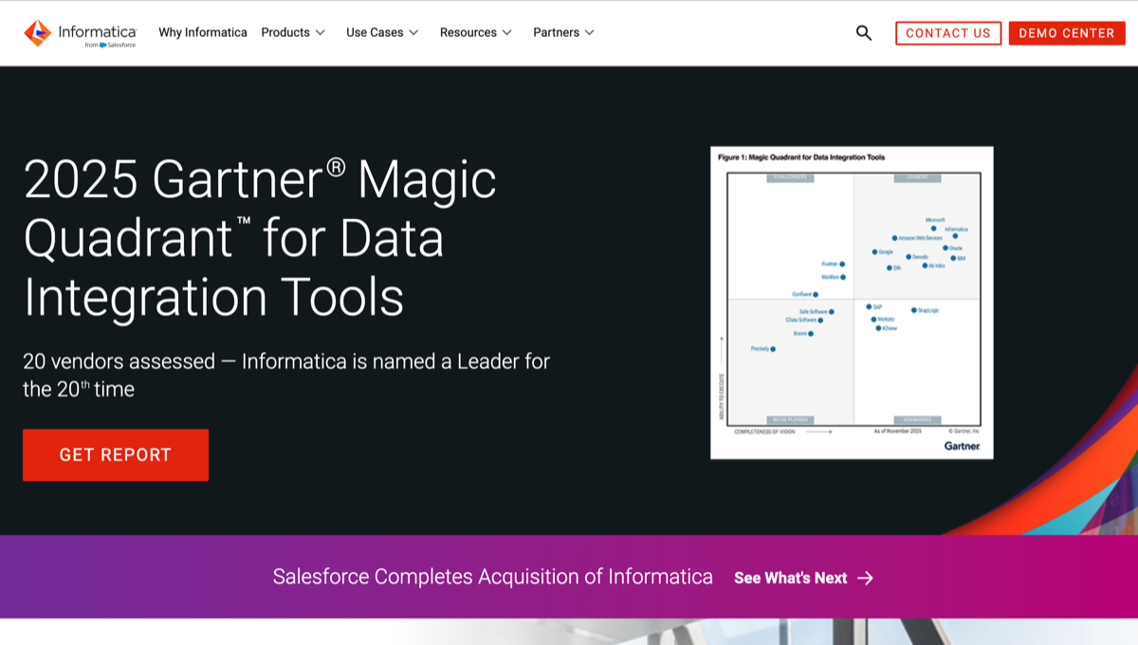Image resolution: width=1138 pixels, height=645 pixels.
Task: Open the Why Informatica menu item
Action: click(202, 32)
